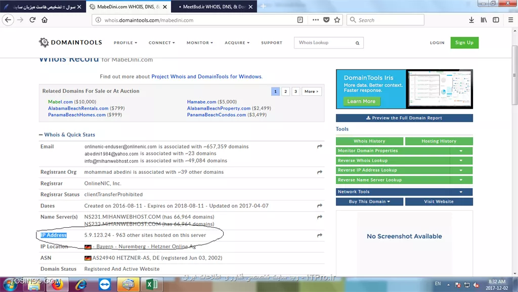Open the page actions three-dot menu
518x292 pixels.
coord(316,20)
